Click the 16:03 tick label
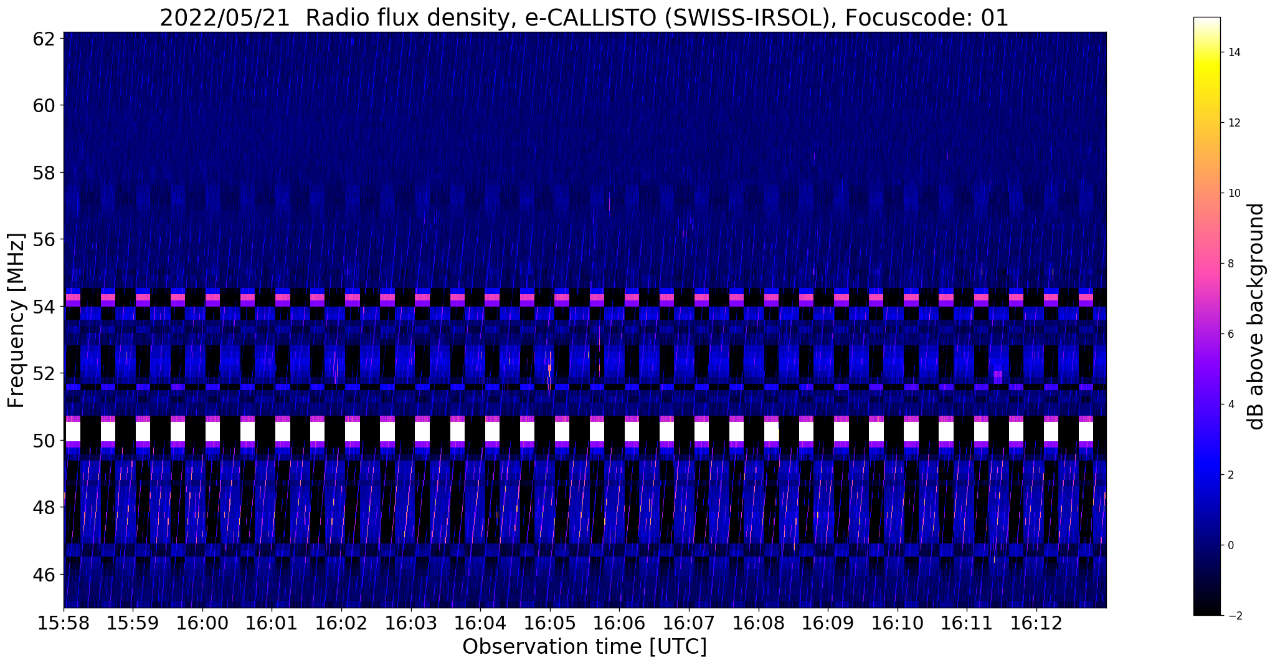This screenshot has width=1275, height=665. pos(411,624)
